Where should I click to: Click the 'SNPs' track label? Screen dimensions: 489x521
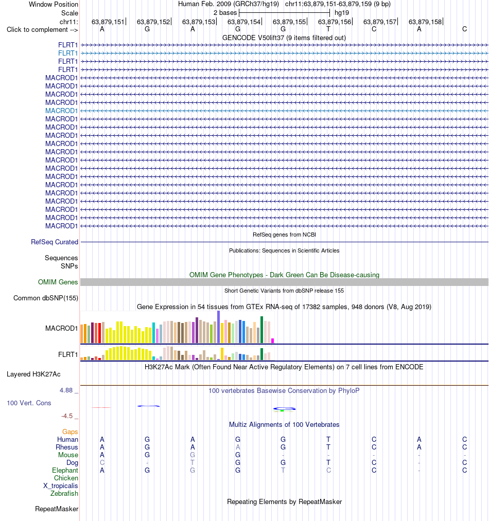tap(69, 266)
